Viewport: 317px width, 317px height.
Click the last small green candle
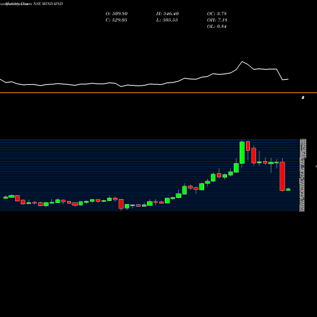click(x=288, y=190)
